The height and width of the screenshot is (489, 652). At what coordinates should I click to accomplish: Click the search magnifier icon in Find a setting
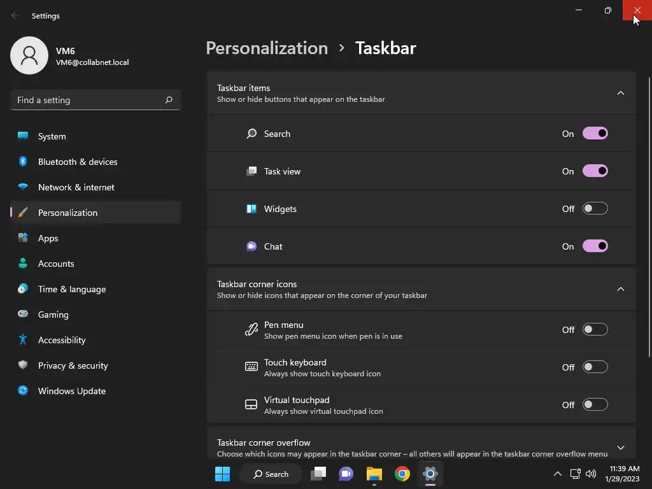coord(169,100)
